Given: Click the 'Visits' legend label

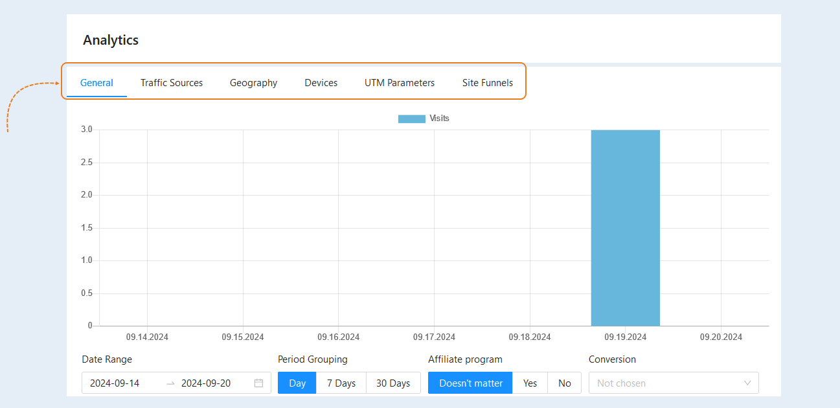Looking at the screenshot, I should [440, 119].
